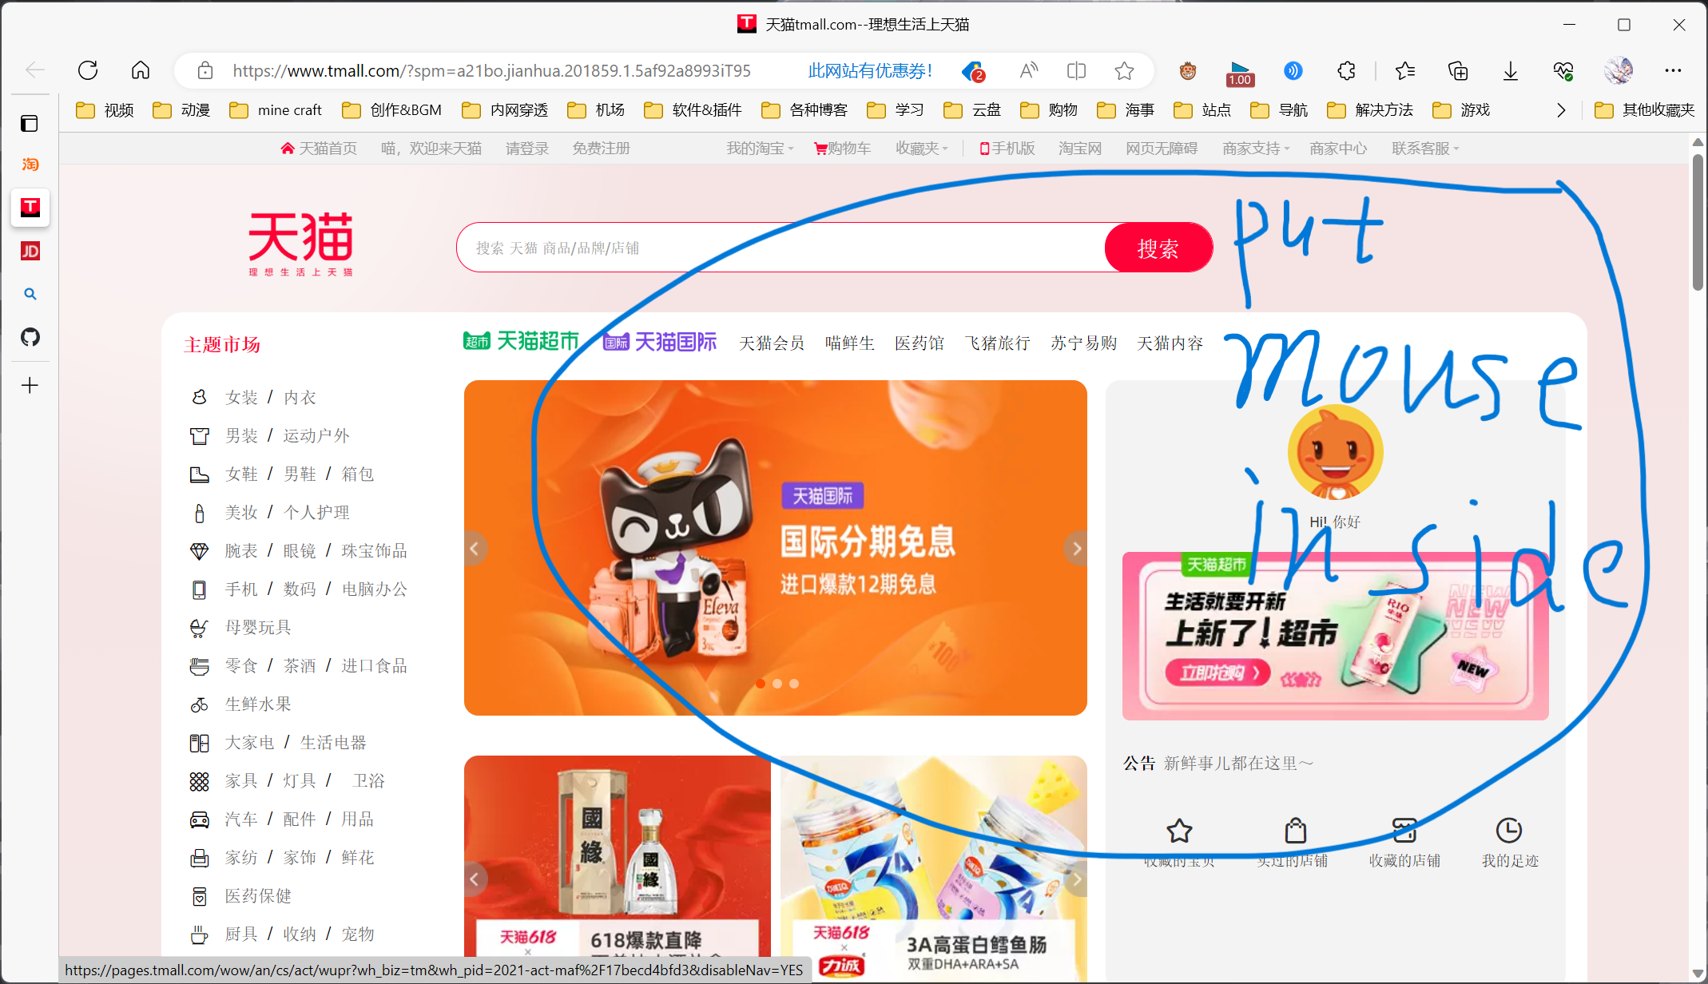Select the second carousel dot indicator
The image size is (1708, 984).
click(x=777, y=684)
